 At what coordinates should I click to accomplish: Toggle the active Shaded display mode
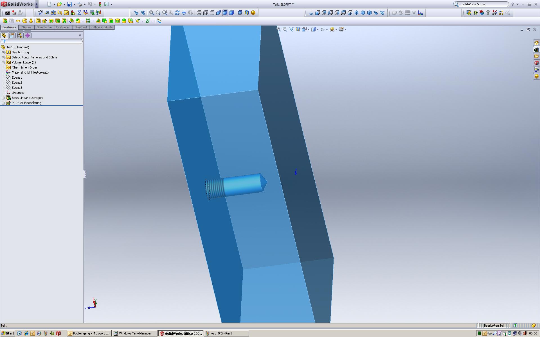click(225, 13)
